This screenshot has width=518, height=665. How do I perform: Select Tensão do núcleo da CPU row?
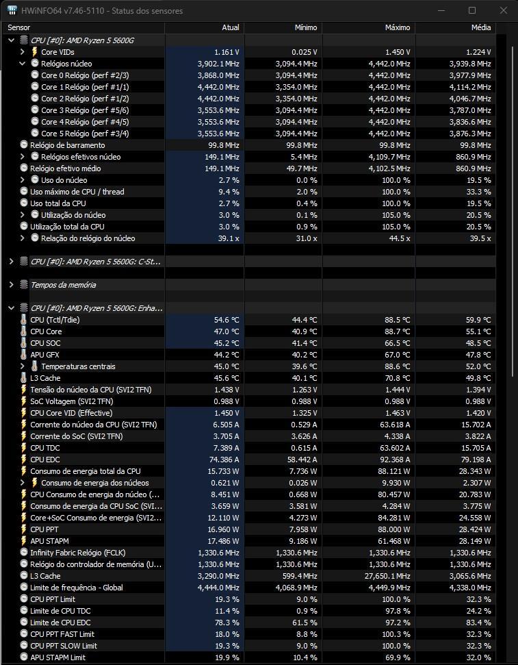pyautogui.click(x=249, y=389)
